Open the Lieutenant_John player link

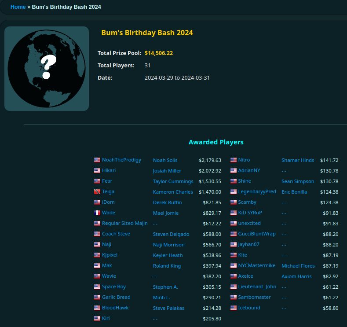click(257, 287)
